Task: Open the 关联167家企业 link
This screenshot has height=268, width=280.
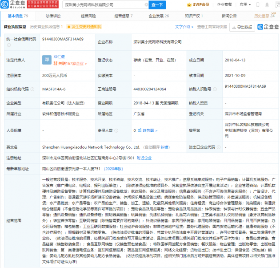Action: 70,64
